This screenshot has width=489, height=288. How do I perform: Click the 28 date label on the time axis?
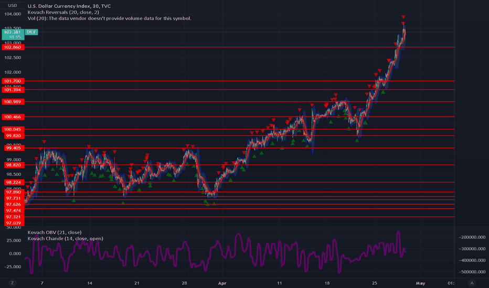184,283
